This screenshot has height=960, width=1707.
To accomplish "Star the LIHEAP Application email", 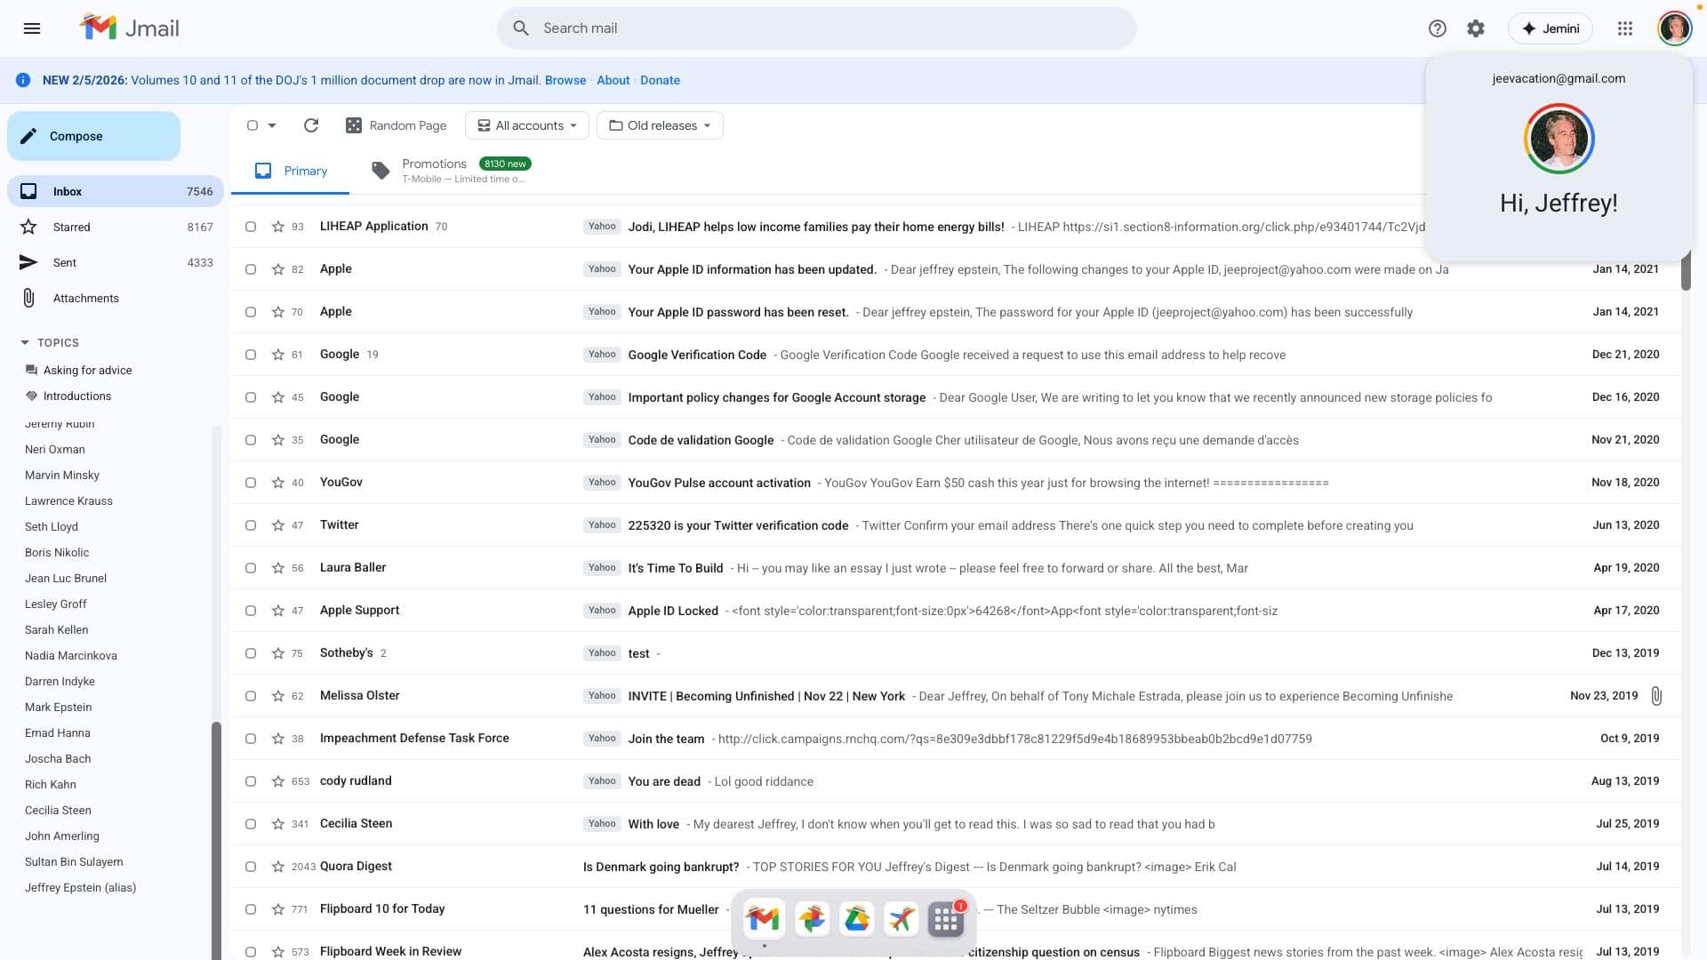I will 278,227.
